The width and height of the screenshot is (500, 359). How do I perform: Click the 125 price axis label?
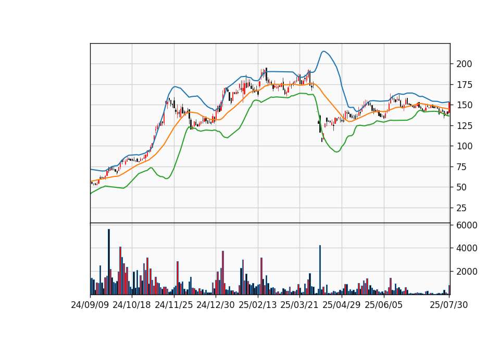tap(464, 126)
